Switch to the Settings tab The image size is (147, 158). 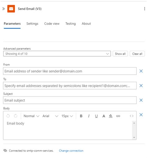click(x=32, y=24)
